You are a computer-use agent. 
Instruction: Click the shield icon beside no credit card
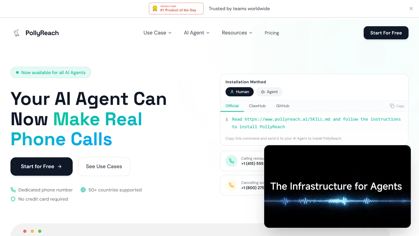[13, 199]
